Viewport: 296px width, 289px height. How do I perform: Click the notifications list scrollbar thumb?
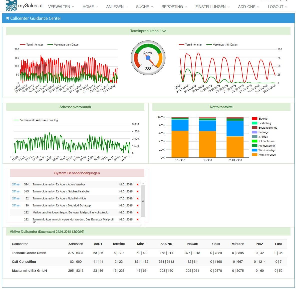tap(143, 201)
